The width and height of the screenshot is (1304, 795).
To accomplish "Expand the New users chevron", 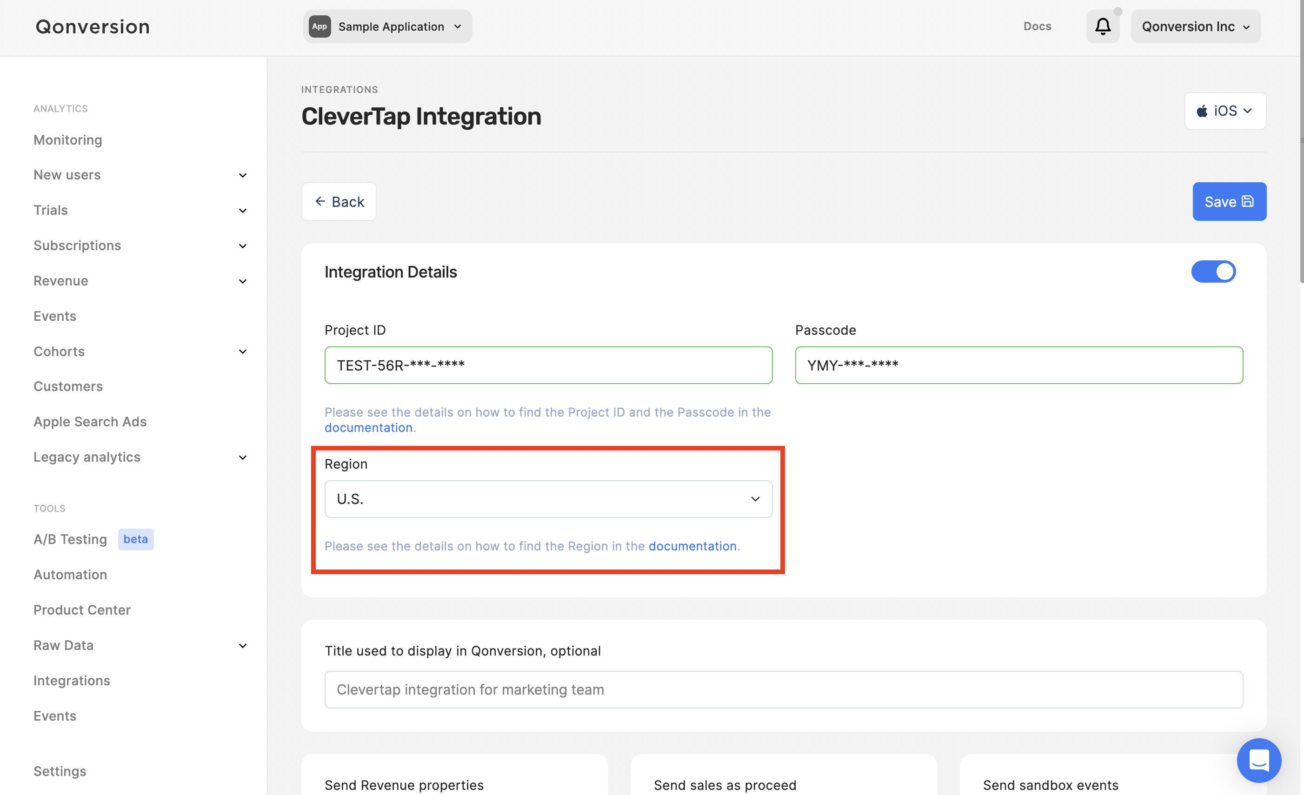I will pyautogui.click(x=242, y=175).
